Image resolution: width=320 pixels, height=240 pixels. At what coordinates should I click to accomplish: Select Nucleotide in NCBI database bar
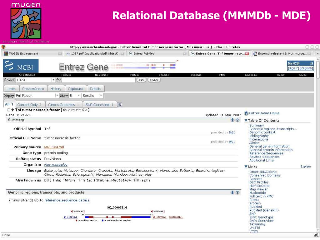pyautogui.click(x=102, y=75)
